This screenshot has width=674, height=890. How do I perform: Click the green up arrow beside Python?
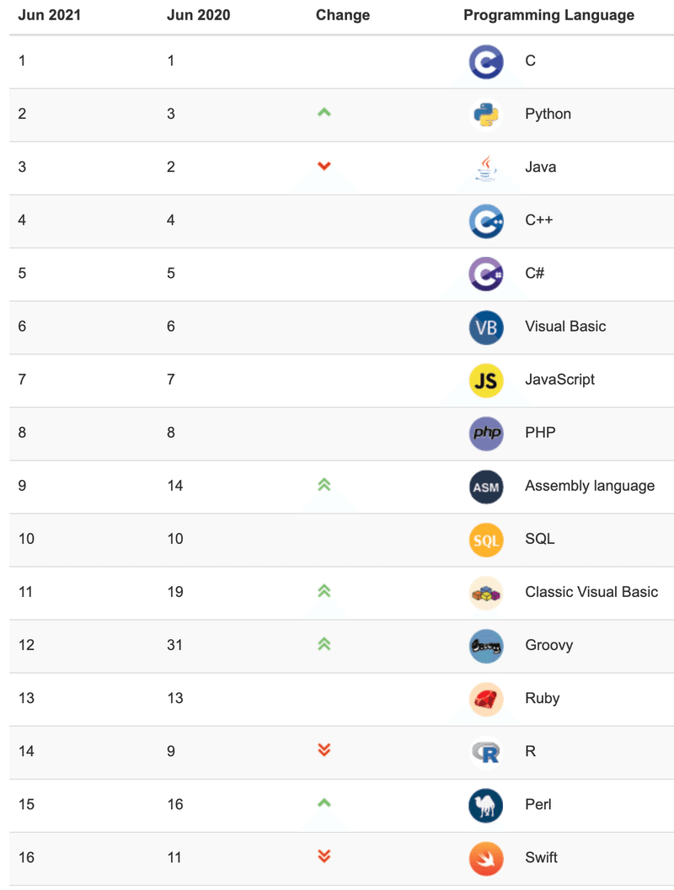click(324, 112)
